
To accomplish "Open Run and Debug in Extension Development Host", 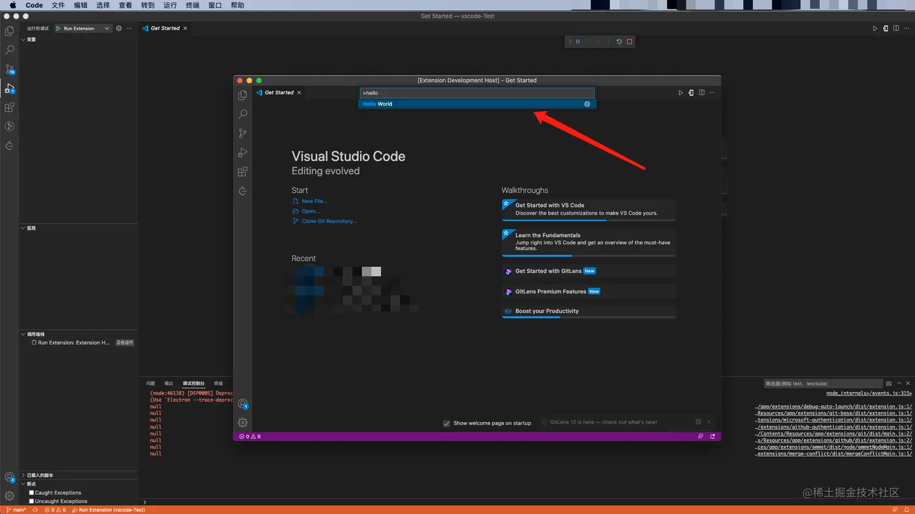I will [243, 152].
